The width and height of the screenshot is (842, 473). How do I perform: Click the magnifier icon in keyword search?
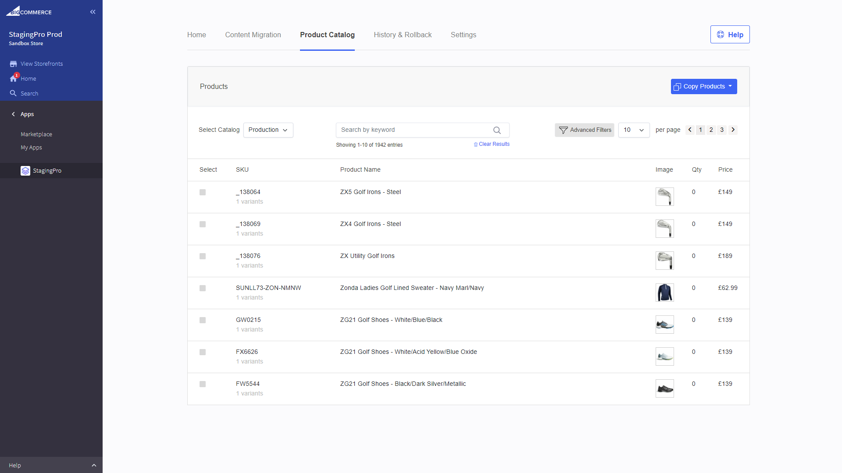click(497, 130)
